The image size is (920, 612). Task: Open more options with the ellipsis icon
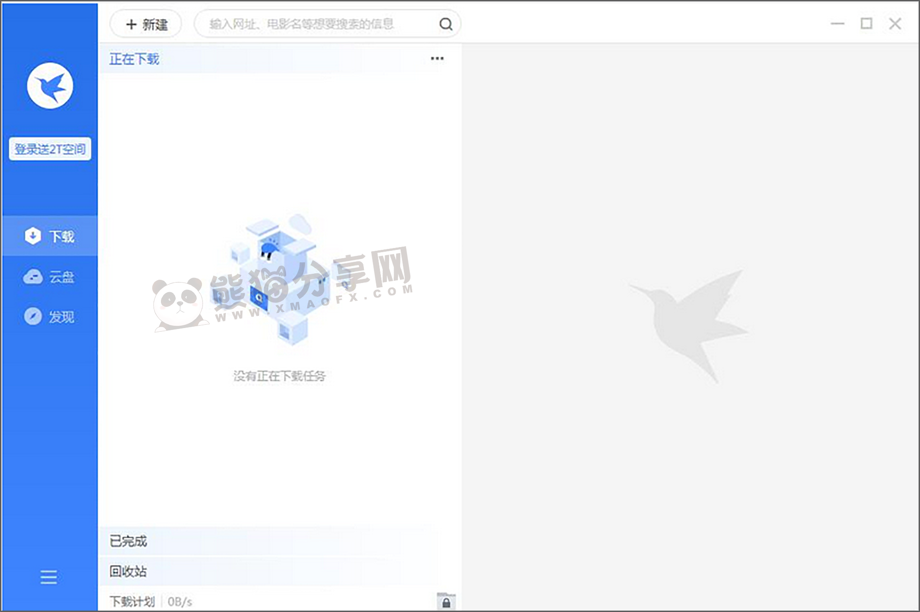tap(437, 58)
